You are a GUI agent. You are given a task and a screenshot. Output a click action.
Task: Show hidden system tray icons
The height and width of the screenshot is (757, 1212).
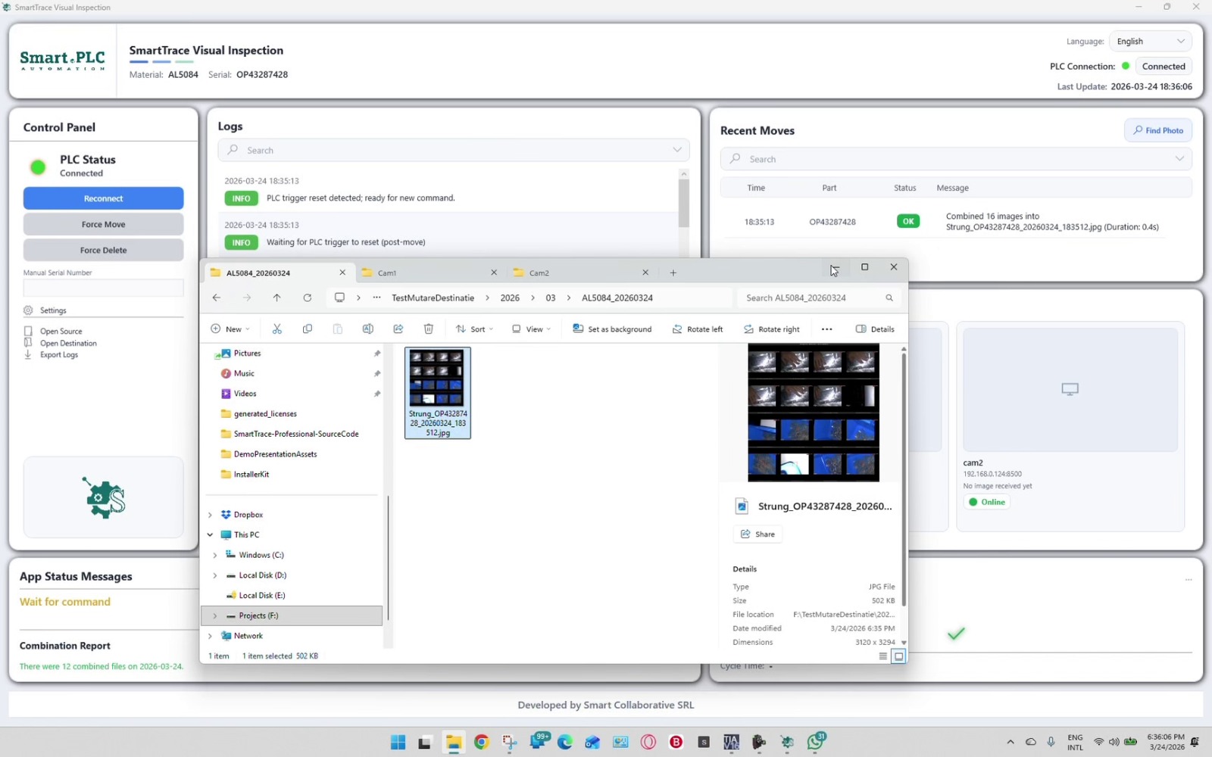[x=1010, y=742]
